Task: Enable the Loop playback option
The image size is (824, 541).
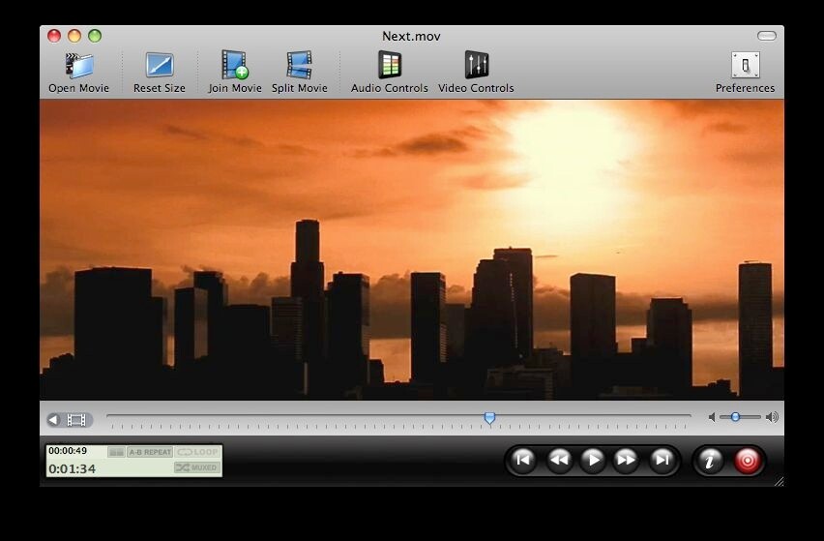Action: pos(198,452)
